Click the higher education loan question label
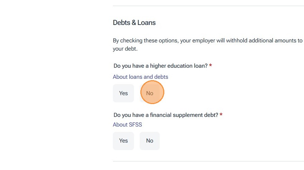 point(160,66)
